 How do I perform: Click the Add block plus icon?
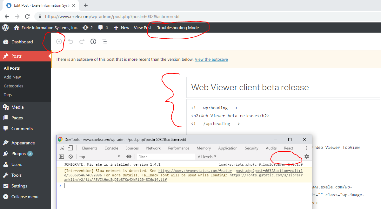tap(59, 41)
